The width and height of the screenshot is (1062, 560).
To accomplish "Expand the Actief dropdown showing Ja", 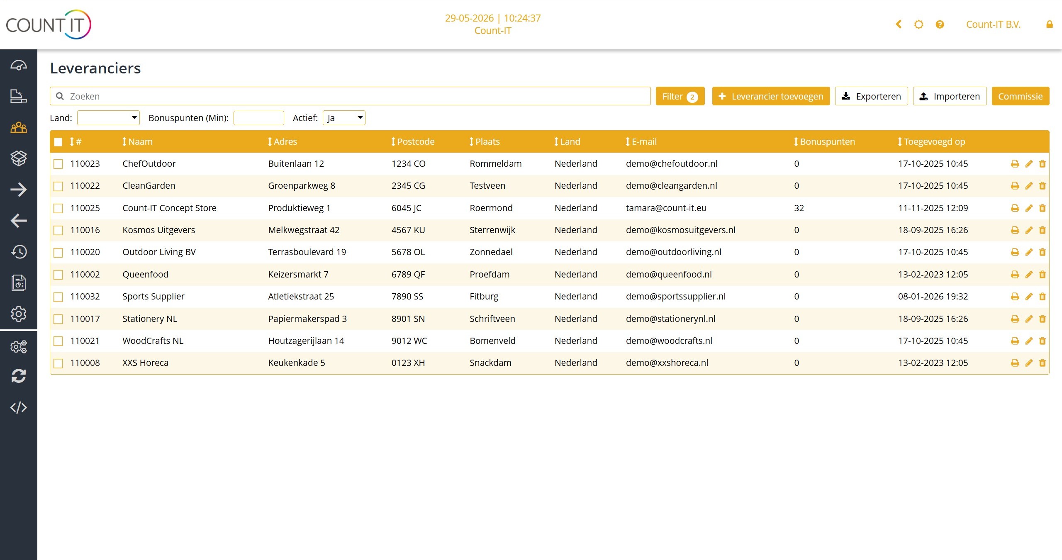I will 344,118.
